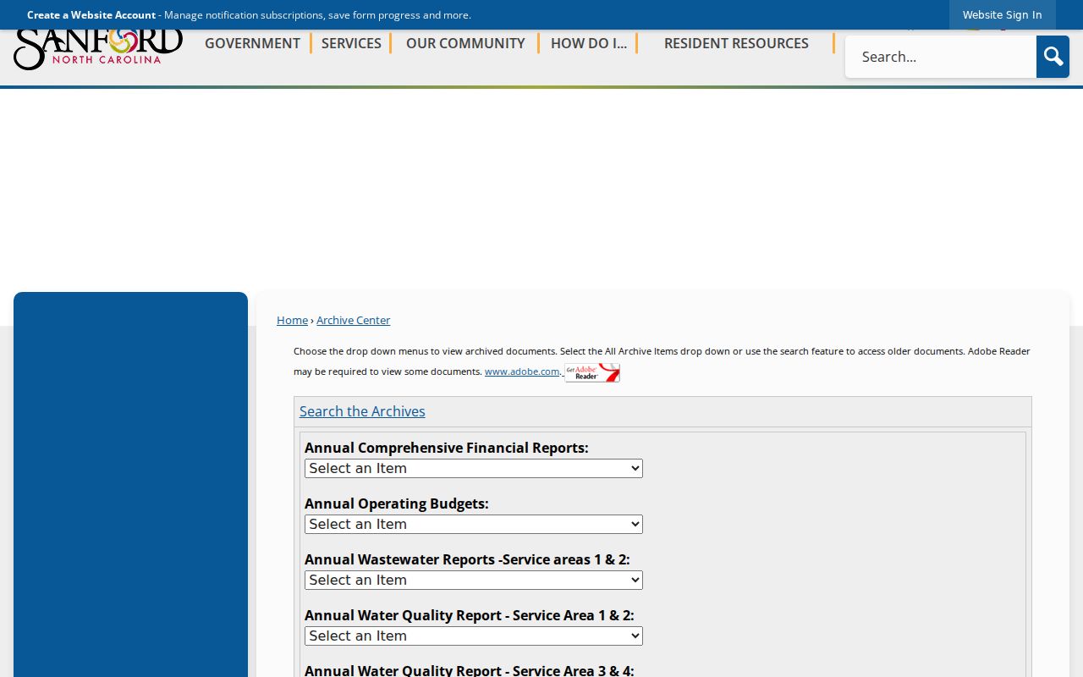1083x677 pixels.
Task: Click the Annual Comprehensive Financial Reports label
Action: pos(446,448)
